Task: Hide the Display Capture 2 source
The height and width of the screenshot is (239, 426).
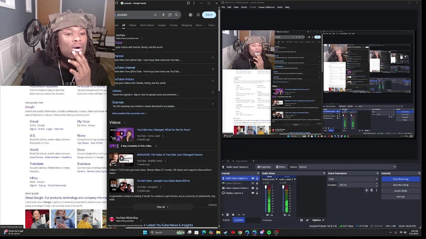Action: [x=253, y=193]
